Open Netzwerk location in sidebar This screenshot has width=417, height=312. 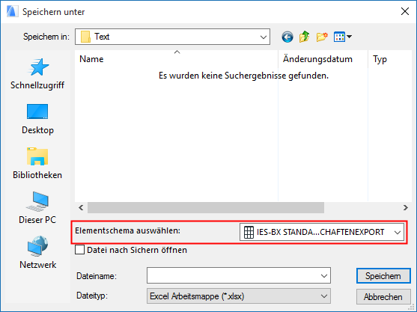pos(37,252)
